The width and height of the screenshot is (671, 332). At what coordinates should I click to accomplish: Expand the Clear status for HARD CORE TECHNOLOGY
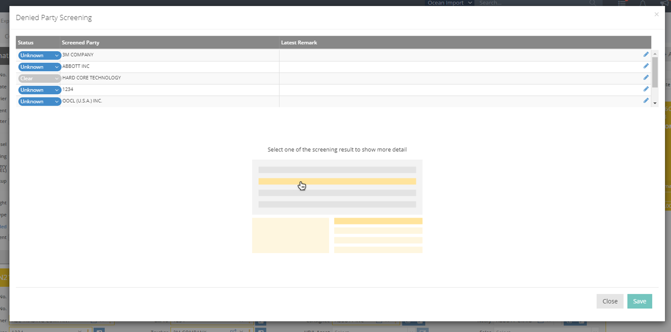[39, 78]
